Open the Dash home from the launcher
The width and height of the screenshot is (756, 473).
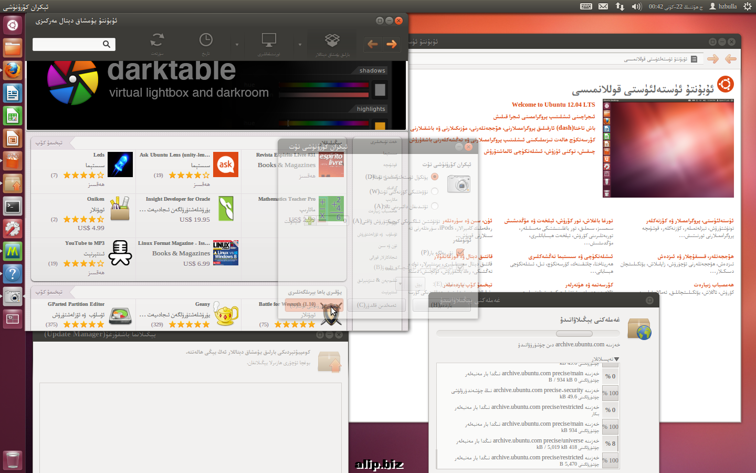pyautogui.click(x=13, y=25)
